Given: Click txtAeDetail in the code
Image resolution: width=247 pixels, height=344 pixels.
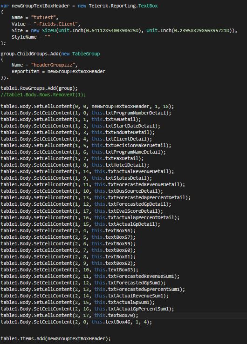Looking at the screenshot, I should point(120,119).
